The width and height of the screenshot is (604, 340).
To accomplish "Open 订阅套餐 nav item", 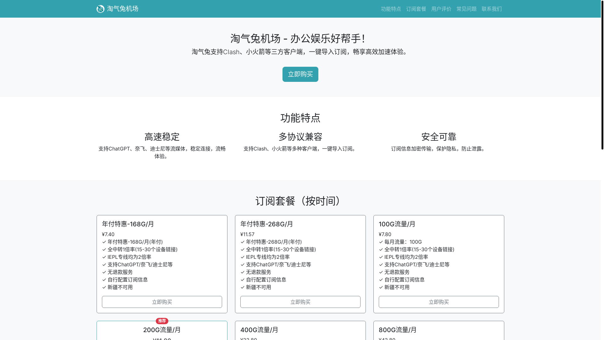I will coord(416,9).
